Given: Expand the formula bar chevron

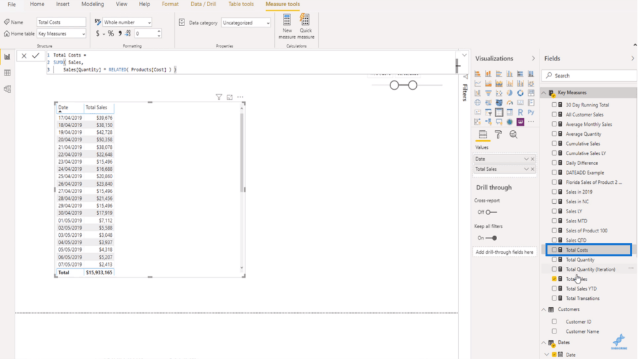Looking at the screenshot, I should pyautogui.click(x=464, y=55).
